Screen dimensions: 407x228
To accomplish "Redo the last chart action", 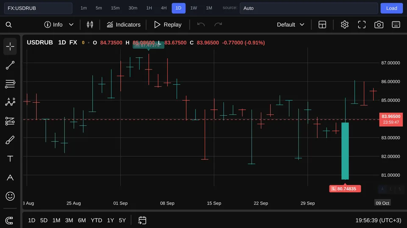I will point(218,25).
